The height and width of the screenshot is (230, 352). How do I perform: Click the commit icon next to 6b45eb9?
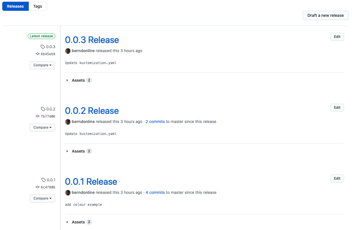37,54
